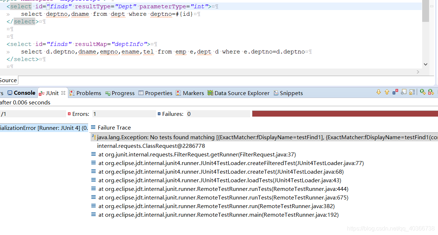The image size is (438, 235).
Task: Rerun the JUnit test
Action: 423,92
